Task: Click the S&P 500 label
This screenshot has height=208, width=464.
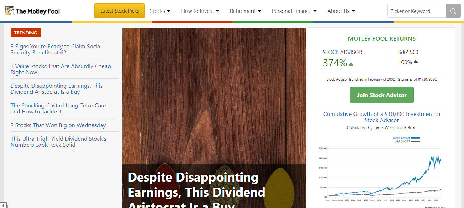Action: coord(408,52)
